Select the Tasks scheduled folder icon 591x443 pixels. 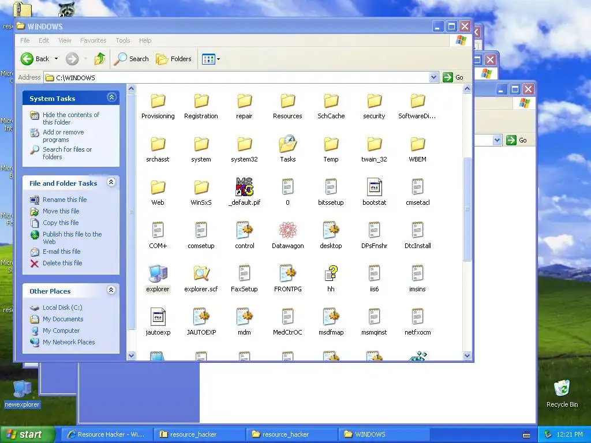coord(287,144)
